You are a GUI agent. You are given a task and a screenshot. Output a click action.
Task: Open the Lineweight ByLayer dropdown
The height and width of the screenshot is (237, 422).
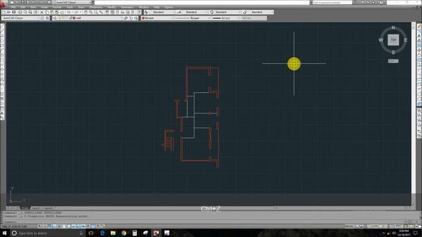(237, 18)
